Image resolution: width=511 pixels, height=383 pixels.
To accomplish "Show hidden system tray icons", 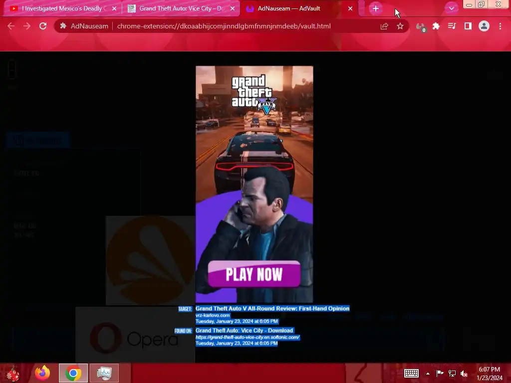I will point(428,374).
